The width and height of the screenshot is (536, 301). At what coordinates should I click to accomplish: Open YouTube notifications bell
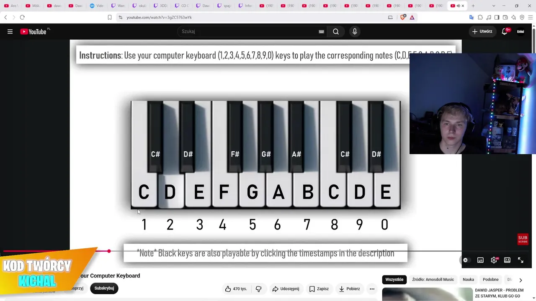click(x=505, y=31)
